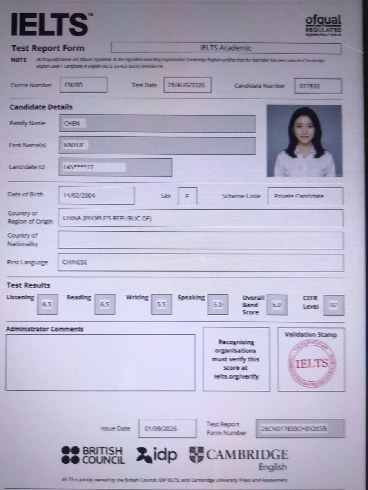
Task: Select the Candidate Number 017833 field
Action: coord(318,86)
